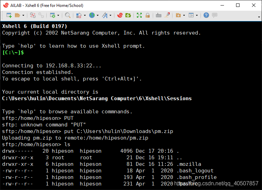Click the line 'Connecting to 192.168.8.33:22...'

(52, 66)
